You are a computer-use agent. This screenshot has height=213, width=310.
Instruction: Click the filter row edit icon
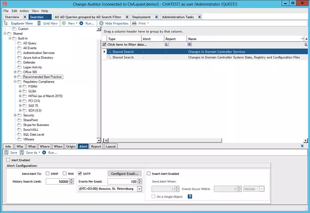(x=104, y=44)
